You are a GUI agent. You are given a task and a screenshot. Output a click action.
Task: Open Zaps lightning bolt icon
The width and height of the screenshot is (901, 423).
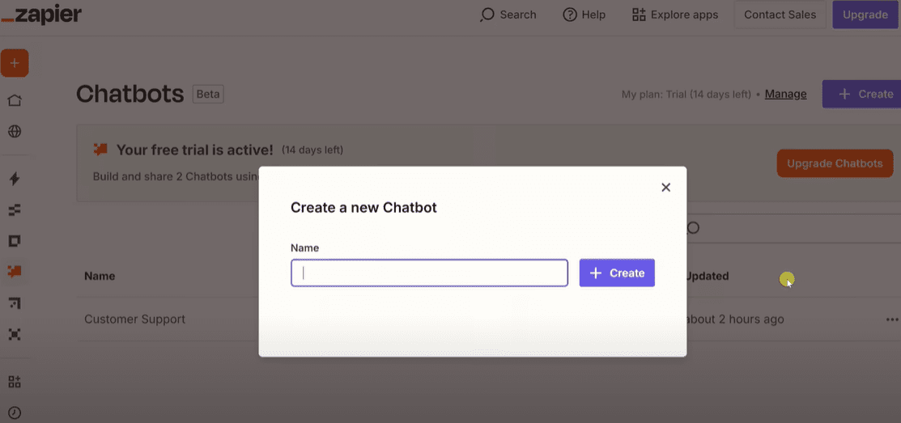pos(15,179)
